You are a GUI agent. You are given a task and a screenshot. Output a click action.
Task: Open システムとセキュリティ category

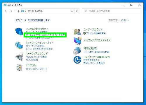pos(36,29)
